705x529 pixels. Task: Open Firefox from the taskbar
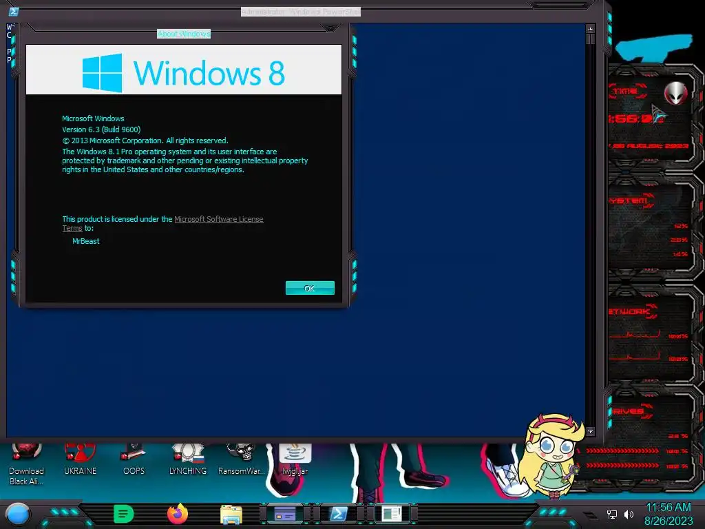pyautogui.click(x=178, y=514)
